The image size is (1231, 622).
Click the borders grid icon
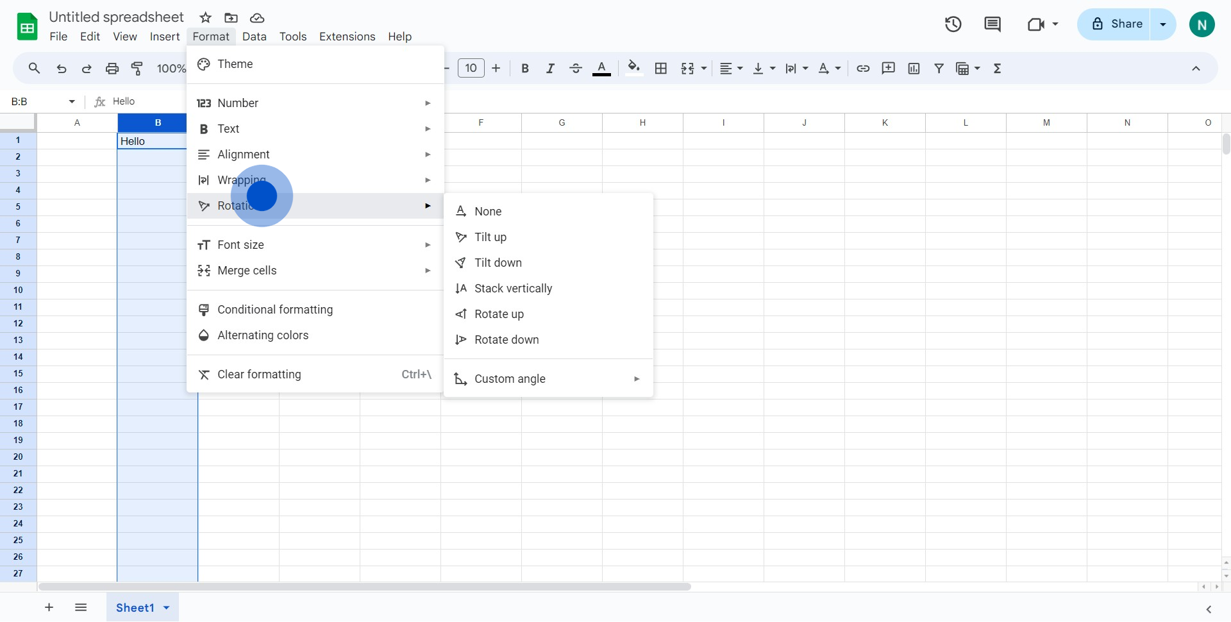661,69
